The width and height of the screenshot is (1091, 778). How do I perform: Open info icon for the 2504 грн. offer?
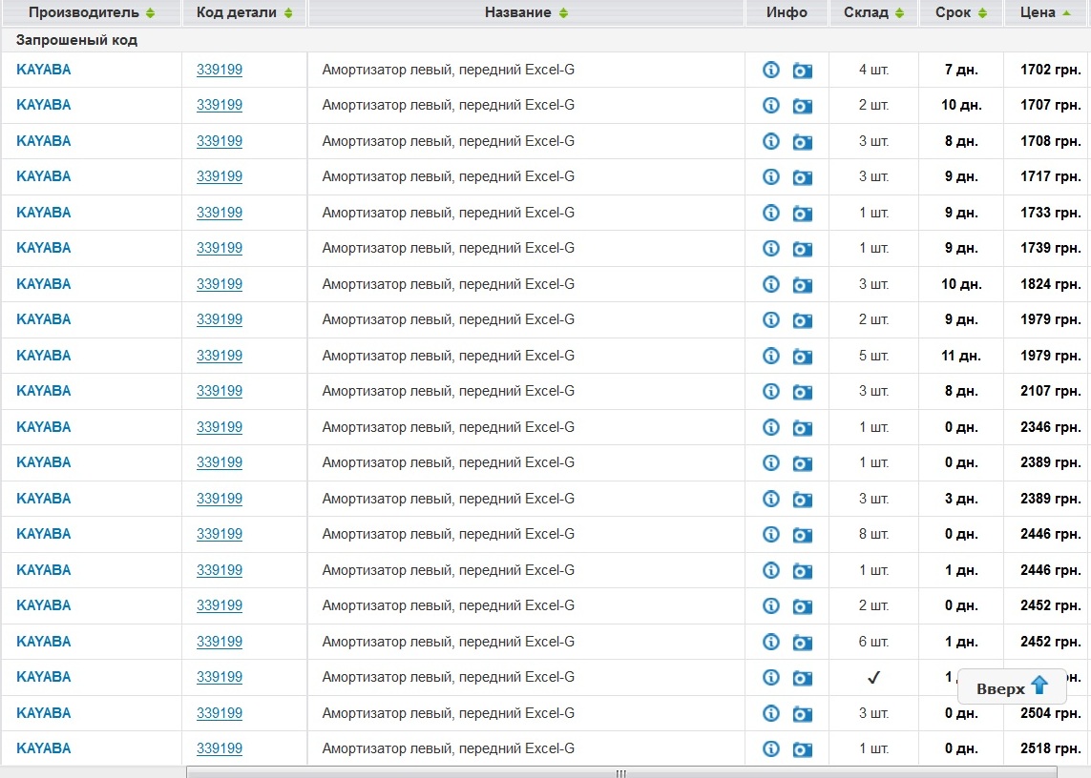click(771, 713)
